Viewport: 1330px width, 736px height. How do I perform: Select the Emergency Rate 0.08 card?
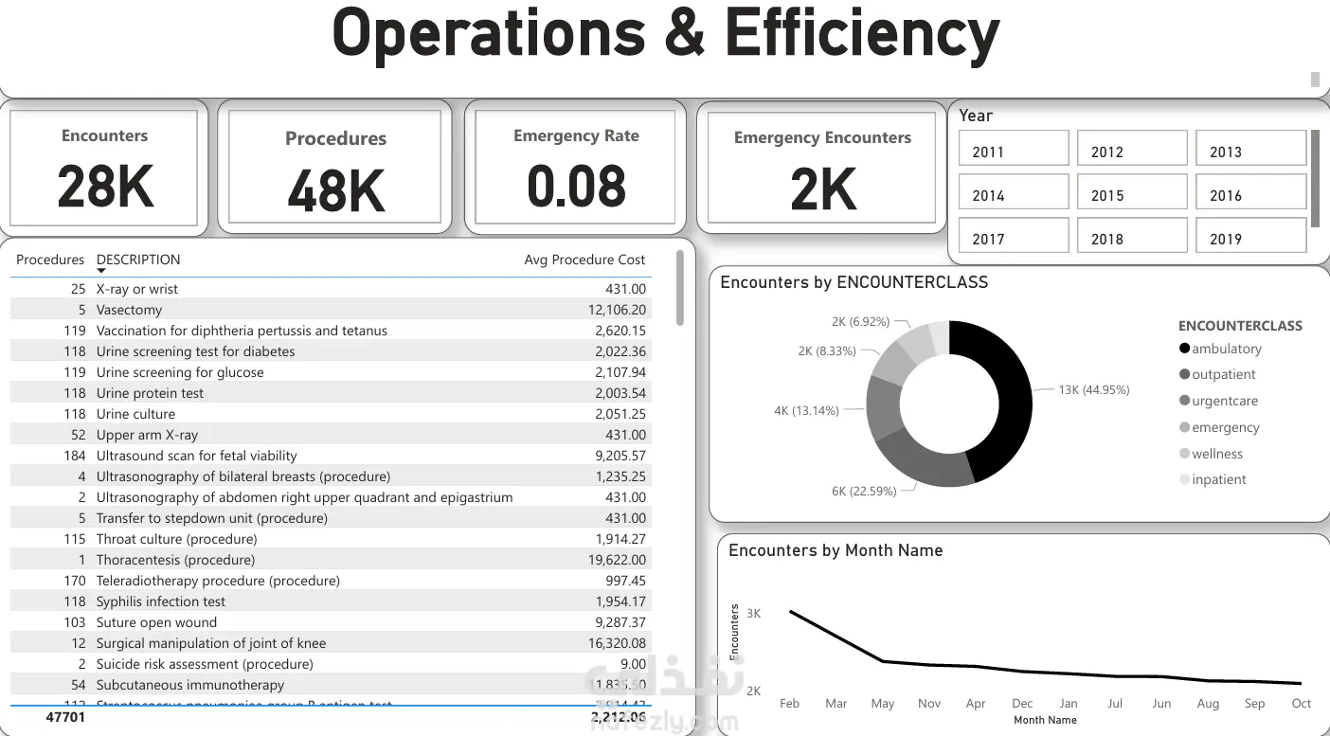coord(576,167)
